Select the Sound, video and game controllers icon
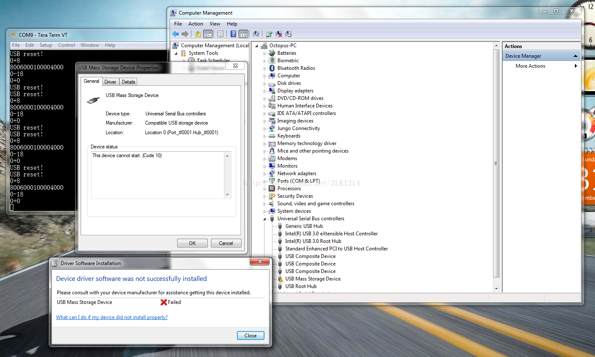Viewport: 595px width, 357px height. [x=272, y=204]
